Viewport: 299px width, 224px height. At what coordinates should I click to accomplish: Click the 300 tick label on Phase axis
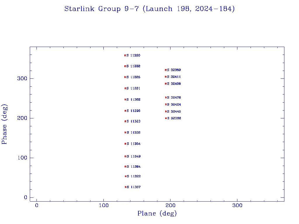pyautogui.click(x=22, y=78)
